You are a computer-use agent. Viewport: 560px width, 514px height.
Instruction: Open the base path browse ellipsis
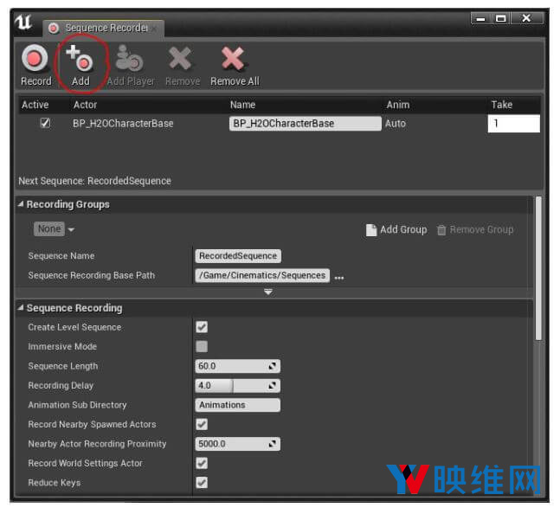click(x=339, y=276)
